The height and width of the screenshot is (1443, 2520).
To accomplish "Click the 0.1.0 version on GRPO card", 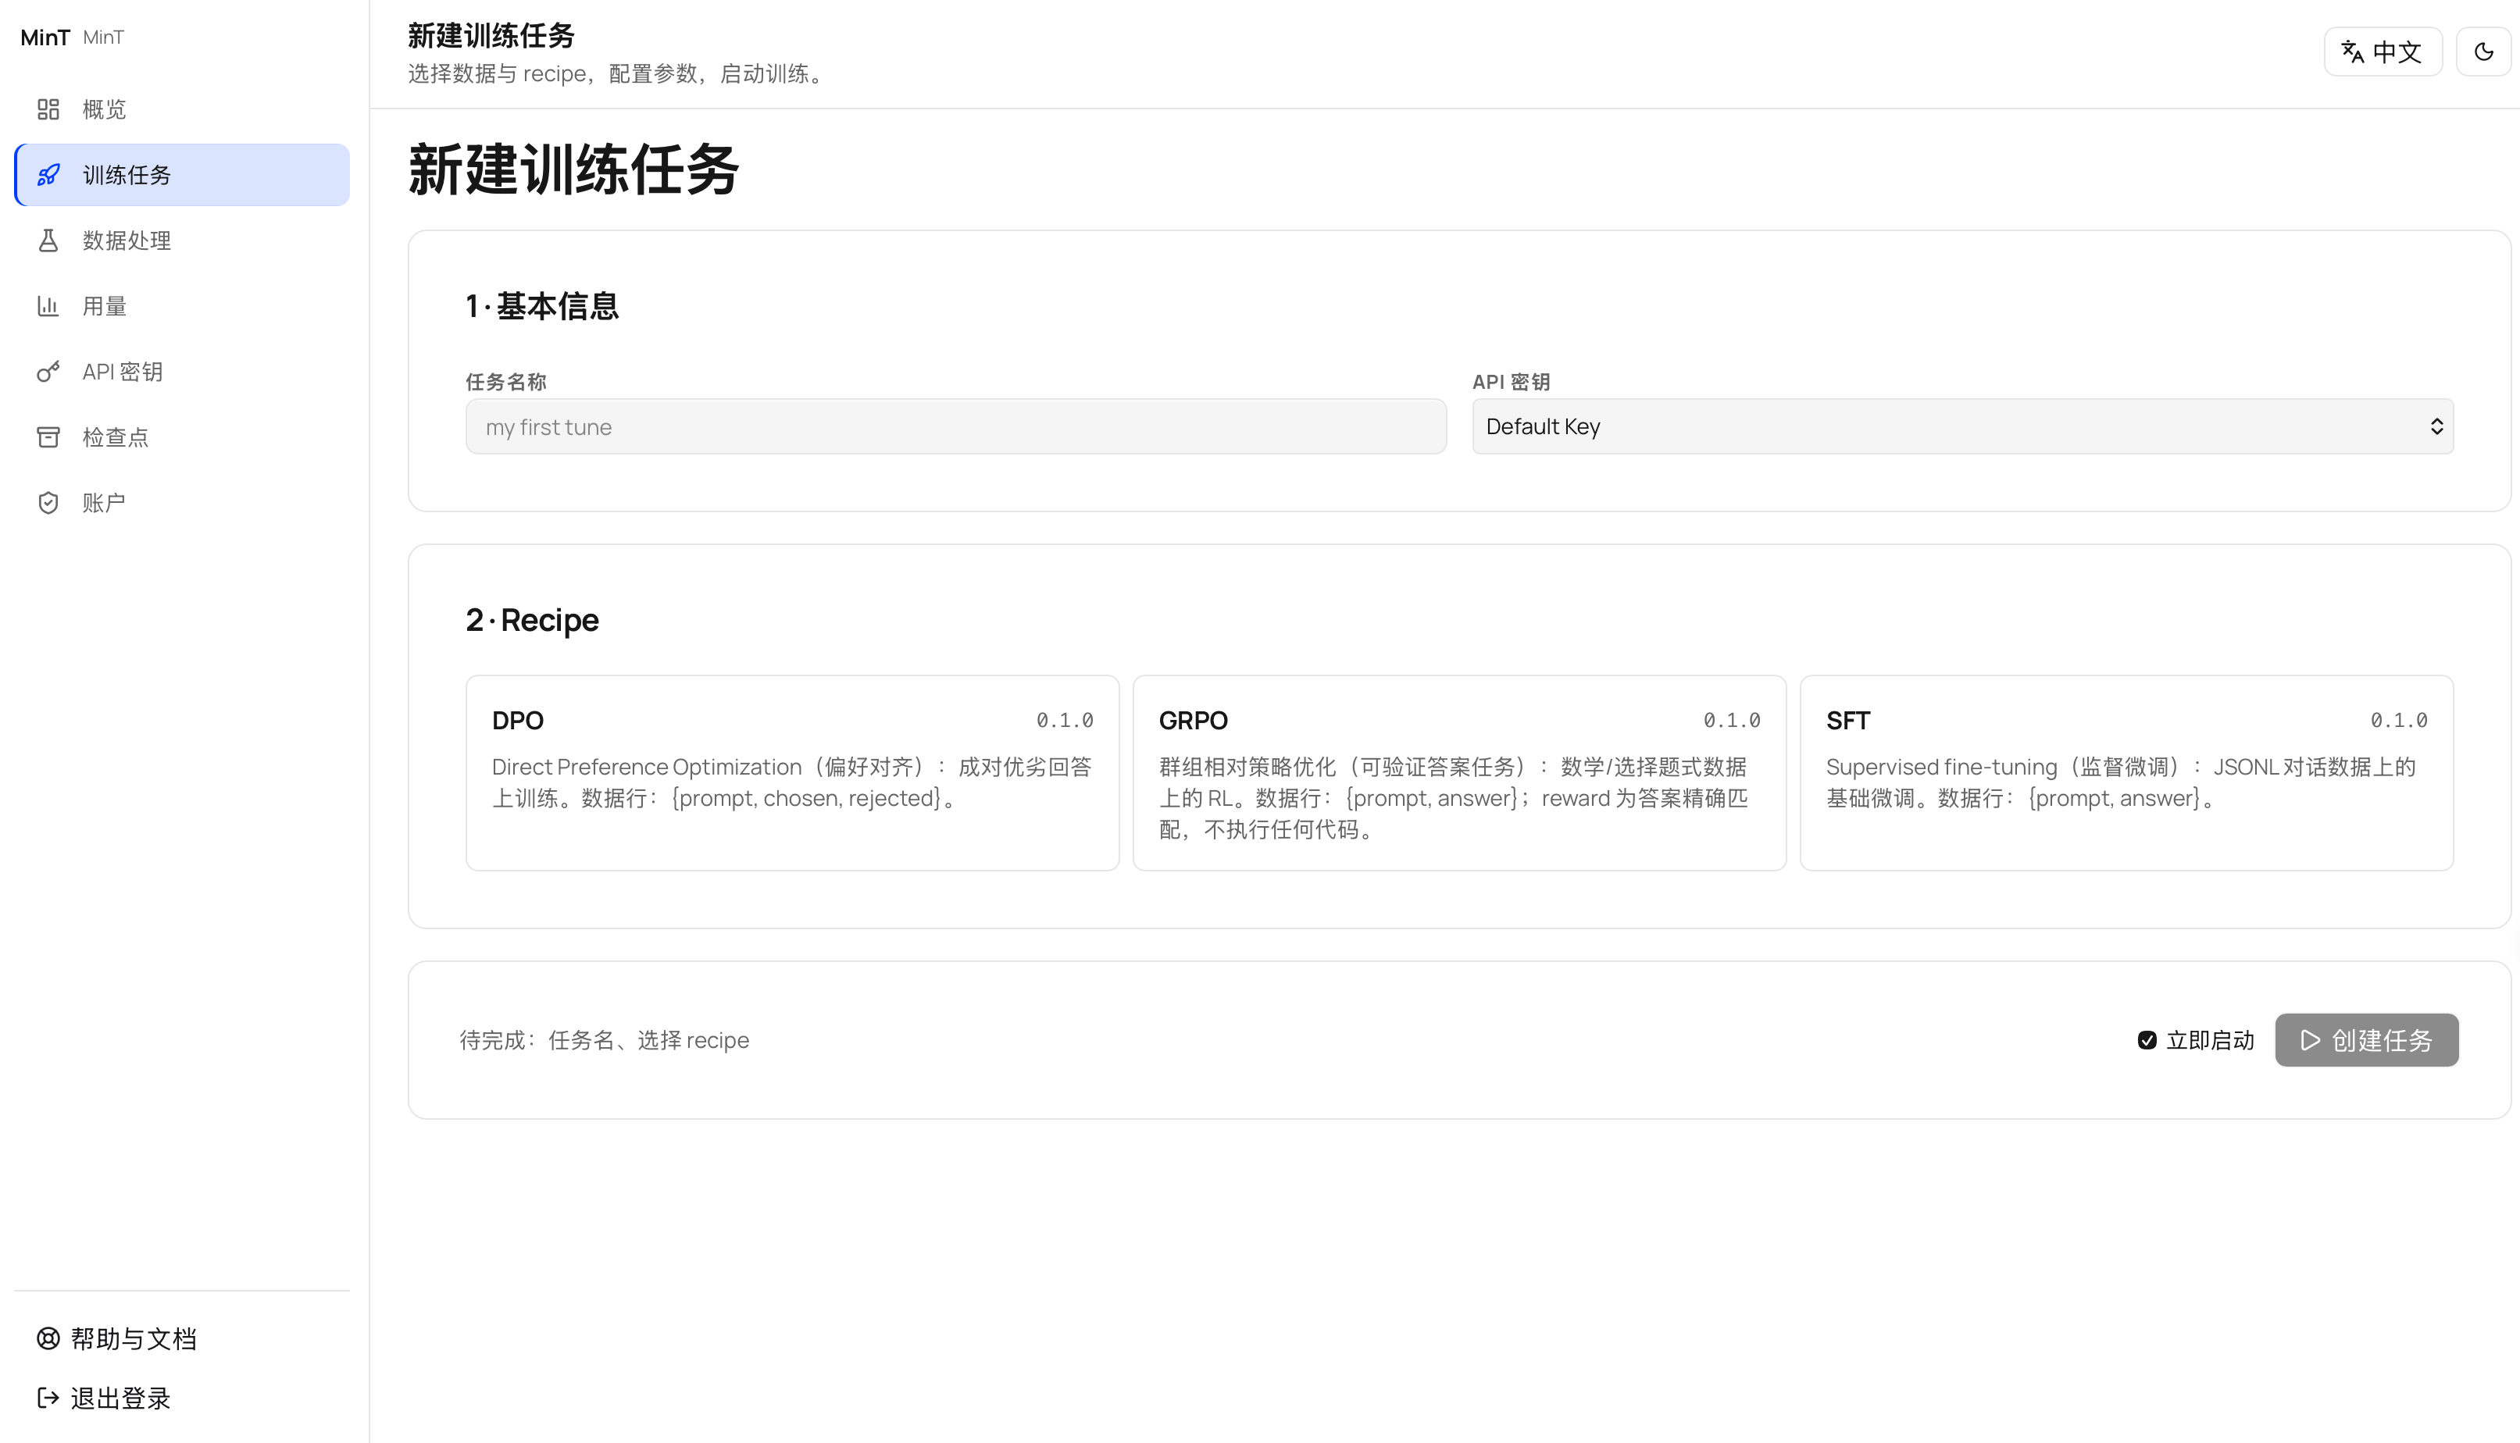I will 1732,721.
